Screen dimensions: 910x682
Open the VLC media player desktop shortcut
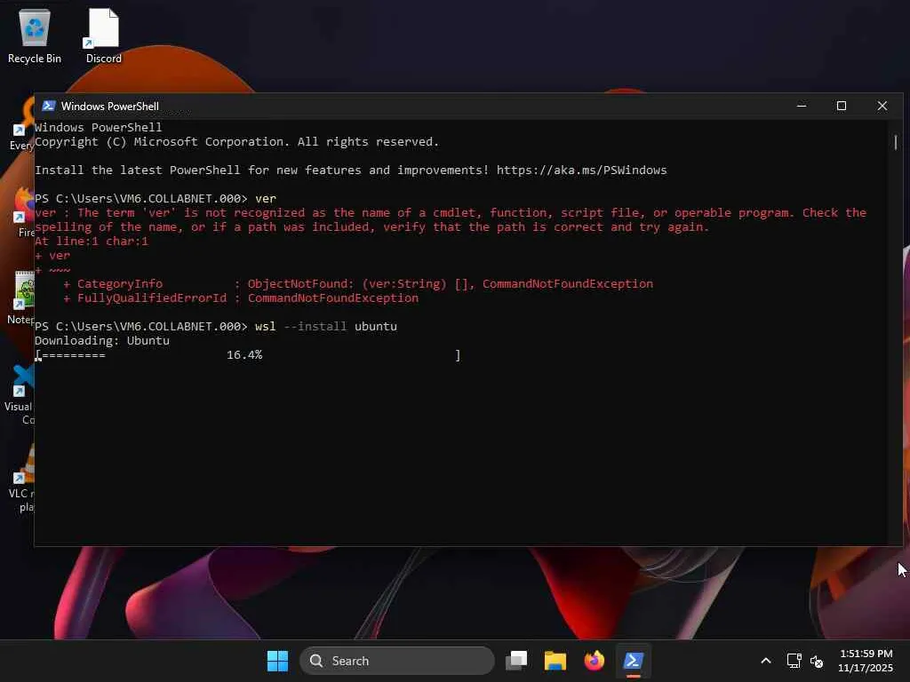(21, 479)
